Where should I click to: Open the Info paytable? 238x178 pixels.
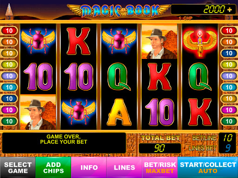[x=89, y=167]
